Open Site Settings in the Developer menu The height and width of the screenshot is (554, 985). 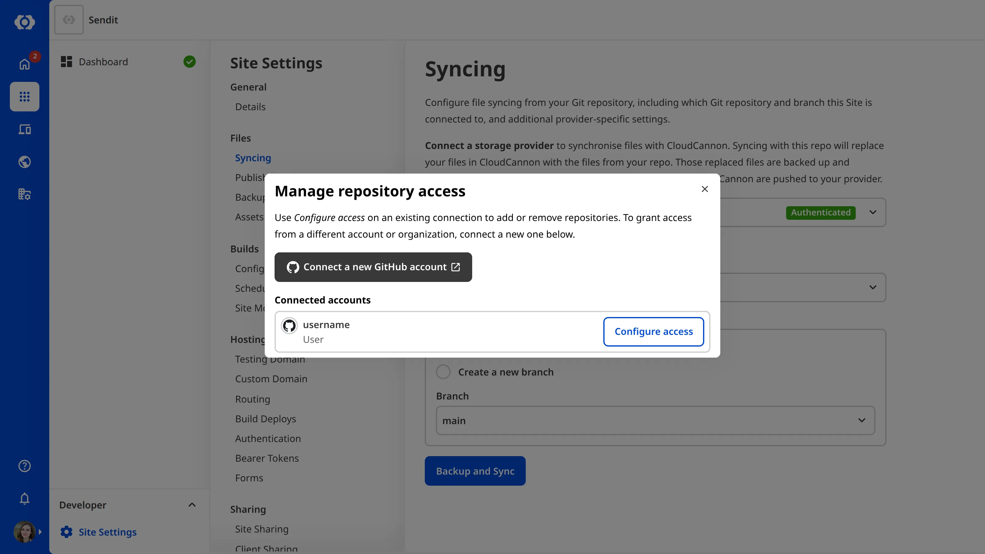107,532
